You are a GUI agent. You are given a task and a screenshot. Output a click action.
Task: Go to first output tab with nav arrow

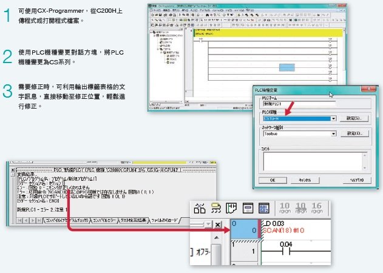[20, 220]
